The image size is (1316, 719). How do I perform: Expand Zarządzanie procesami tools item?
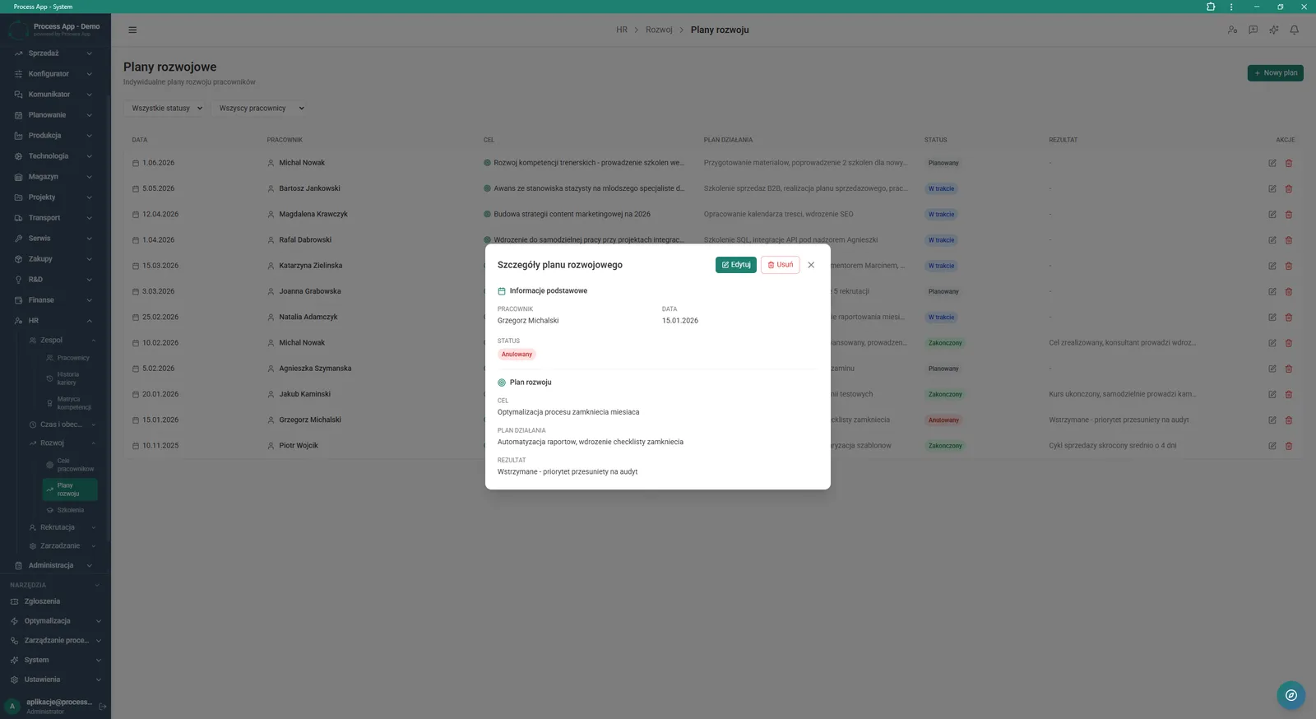click(x=53, y=641)
